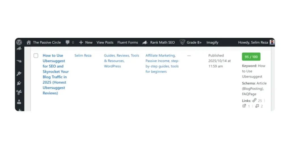Open the How to Use Ubersuggest post title

(x=56, y=74)
